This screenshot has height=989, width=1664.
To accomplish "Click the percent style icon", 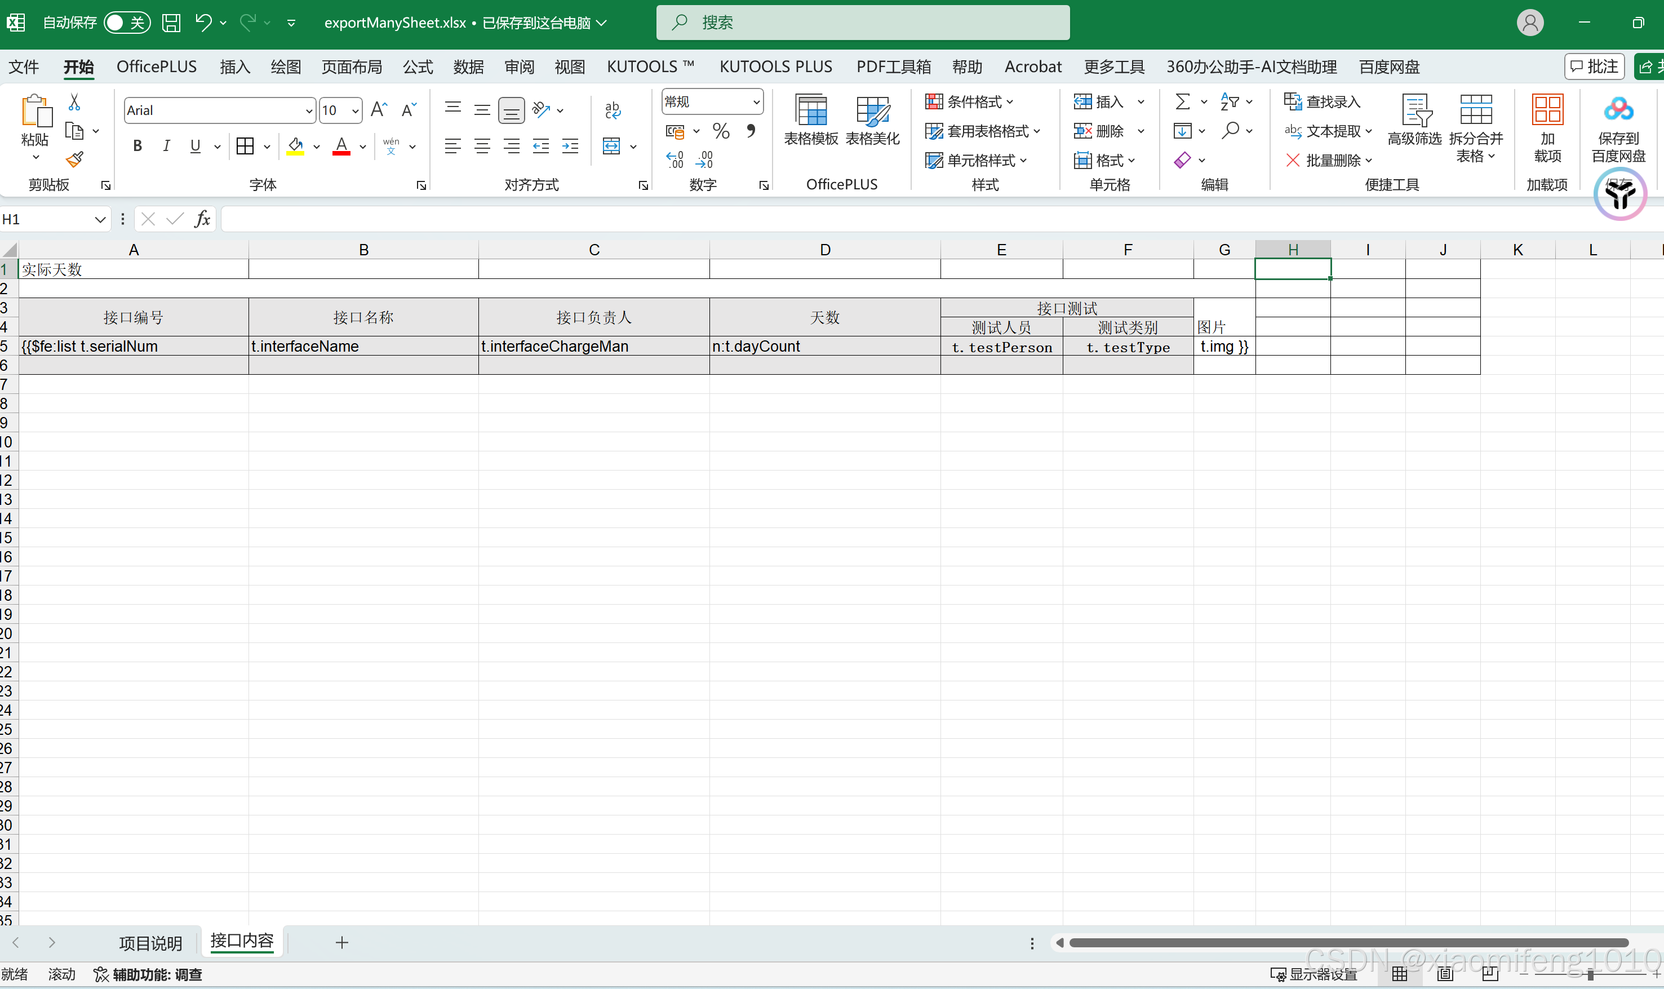I will (720, 131).
